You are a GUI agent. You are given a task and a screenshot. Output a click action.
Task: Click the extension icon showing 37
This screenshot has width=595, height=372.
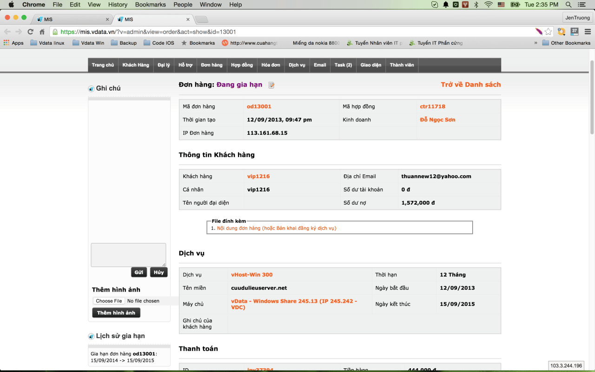(x=575, y=32)
